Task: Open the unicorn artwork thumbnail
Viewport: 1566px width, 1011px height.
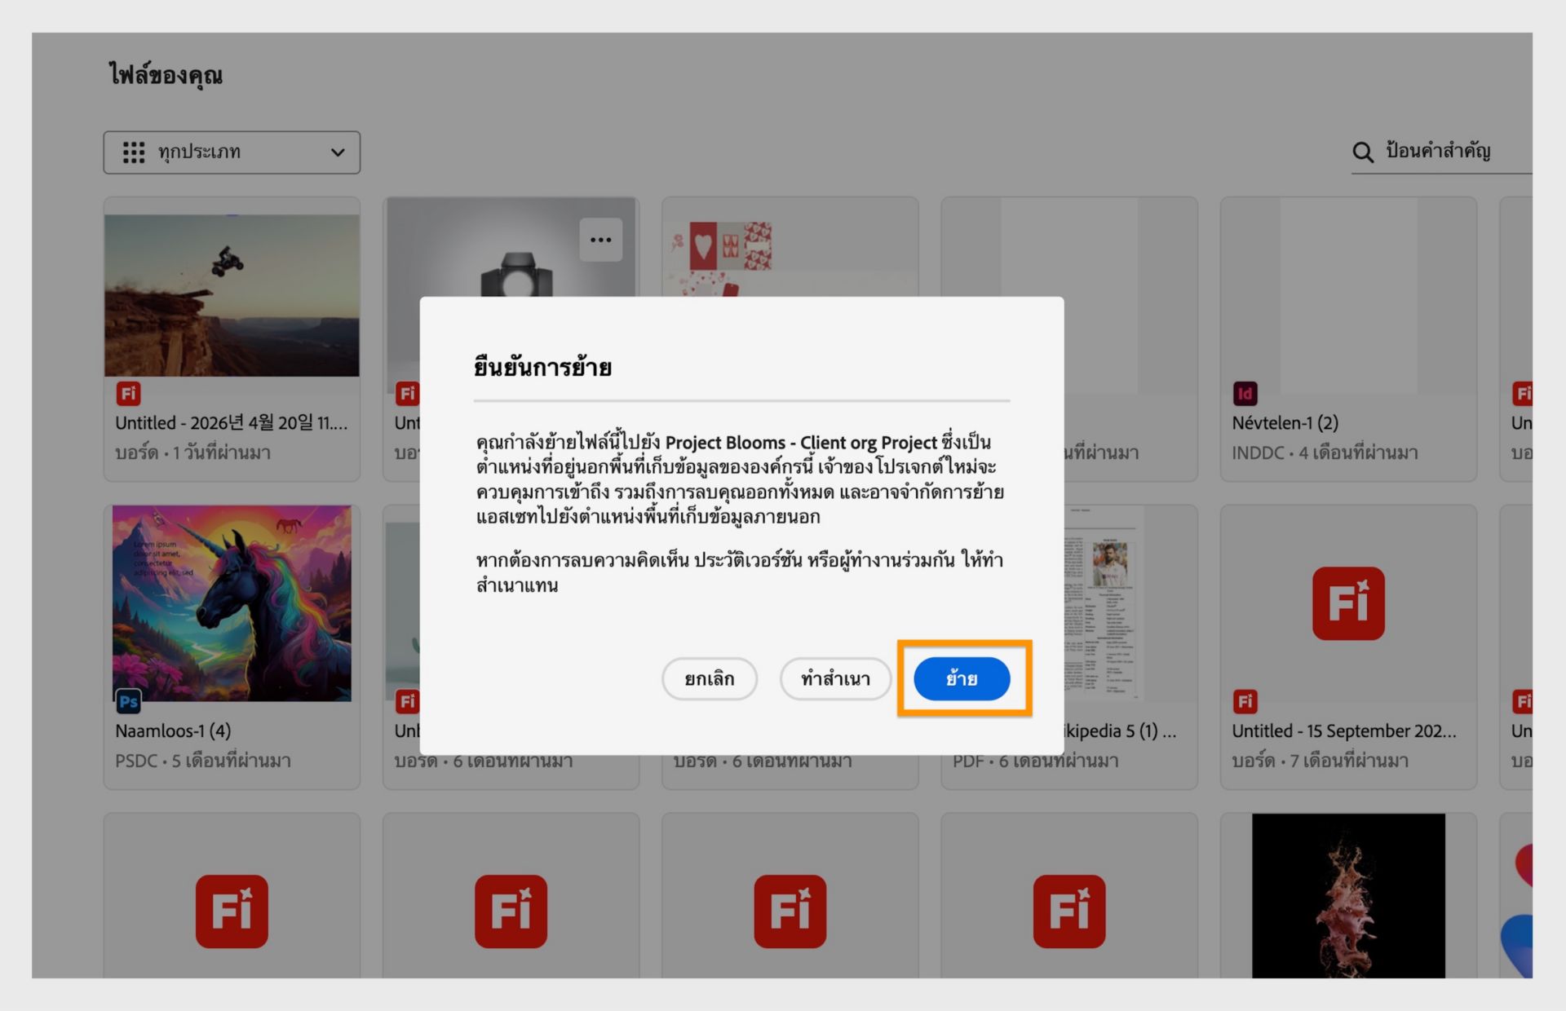Action: 232,603
